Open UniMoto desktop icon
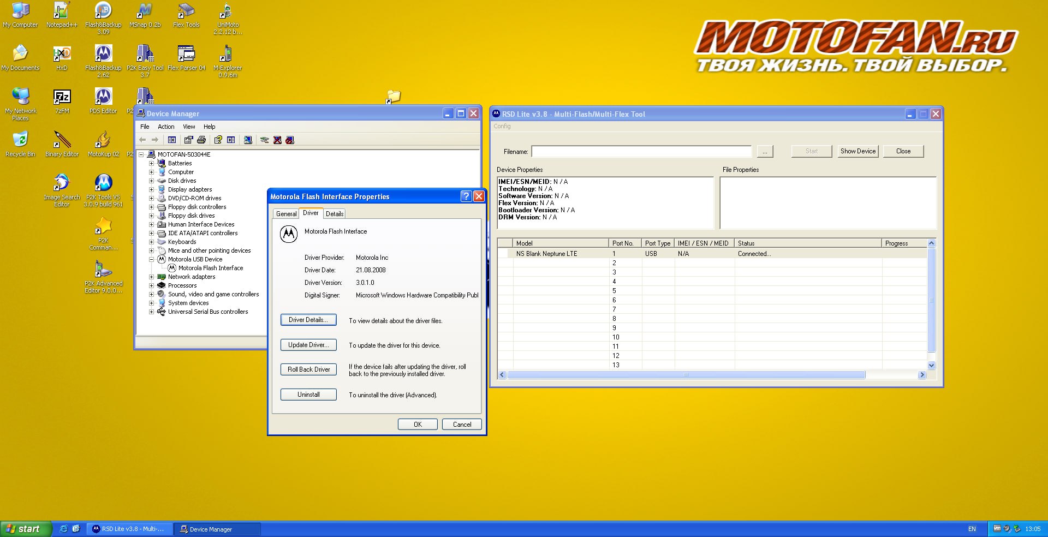The image size is (1048, 537). (x=228, y=18)
